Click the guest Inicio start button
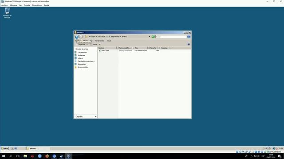This screenshot has width=284, height=159. [5, 148]
